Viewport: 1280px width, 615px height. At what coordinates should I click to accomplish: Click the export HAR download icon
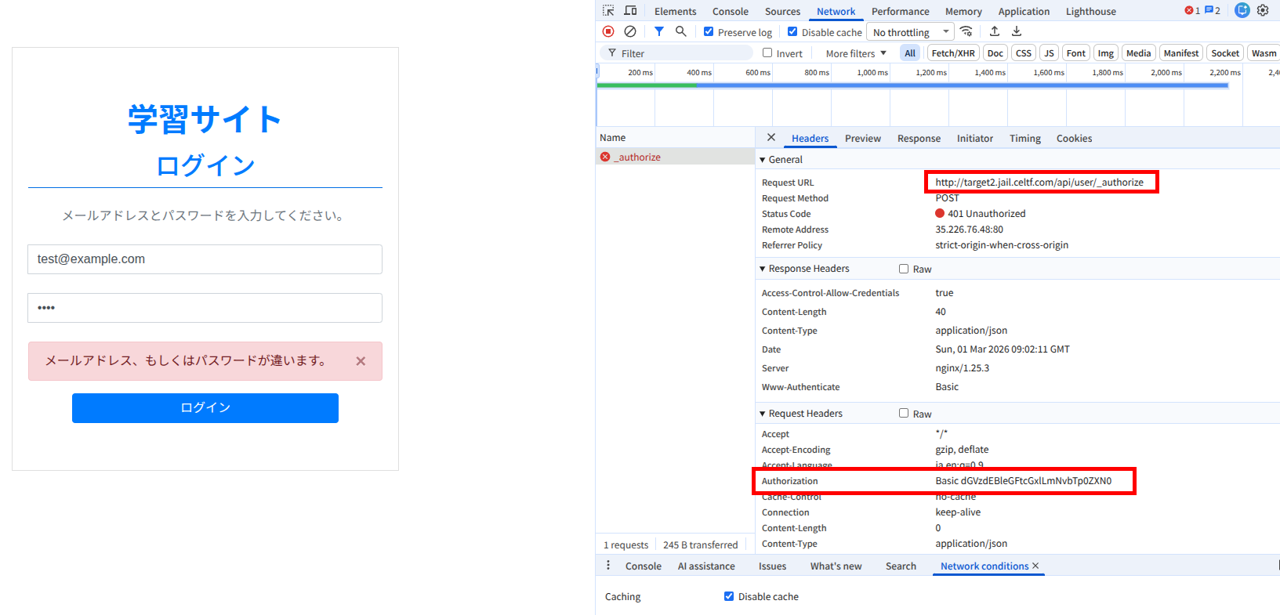(1017, 31)
